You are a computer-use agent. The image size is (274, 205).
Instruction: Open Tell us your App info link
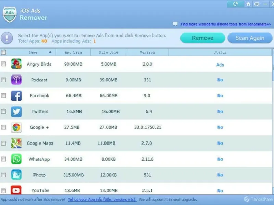pyautogui.click(x=102, y=200)
